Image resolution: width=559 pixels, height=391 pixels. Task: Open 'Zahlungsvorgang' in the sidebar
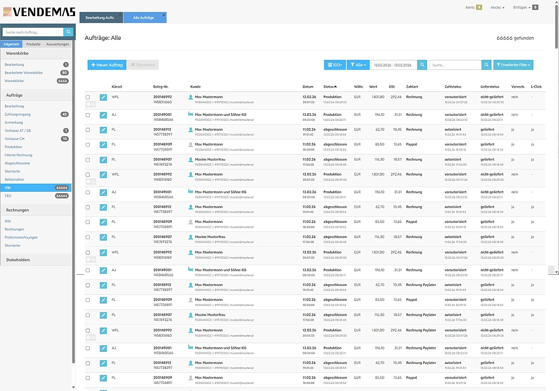click(18, 114)
